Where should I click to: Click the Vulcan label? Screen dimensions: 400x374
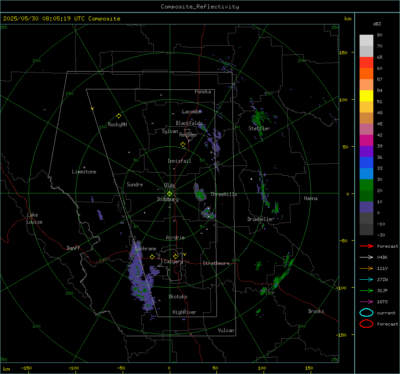226,330
